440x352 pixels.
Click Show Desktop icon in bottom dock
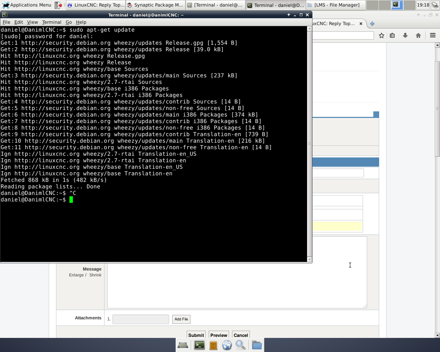click(x=183, y=345)
